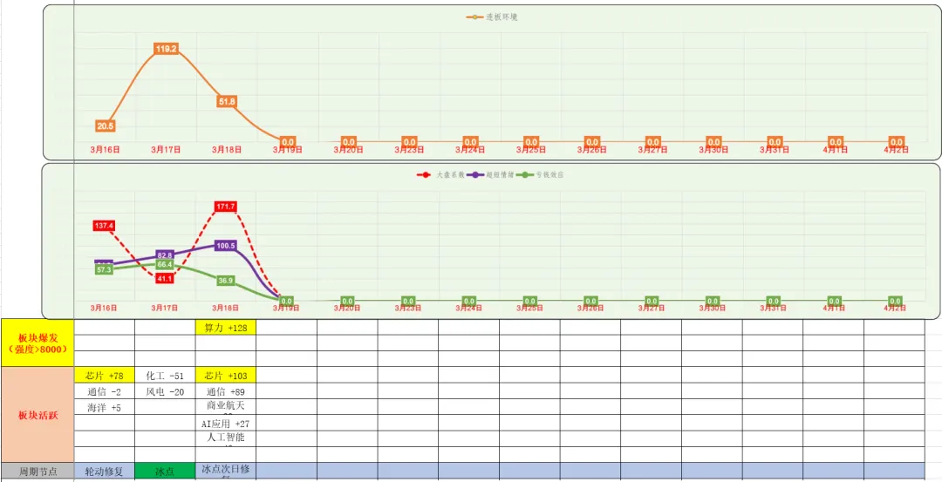Select the 0.0 label above 3月30日, bottom chart

click(x=713, y=301)
